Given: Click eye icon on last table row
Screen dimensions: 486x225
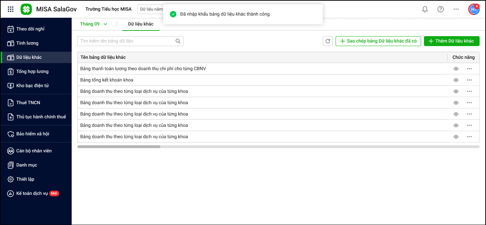Looking at the screenshot, I should [456, 137].
